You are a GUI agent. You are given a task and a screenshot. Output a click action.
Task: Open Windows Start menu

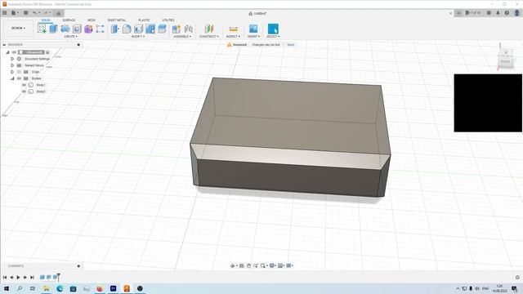coord(6,288)
